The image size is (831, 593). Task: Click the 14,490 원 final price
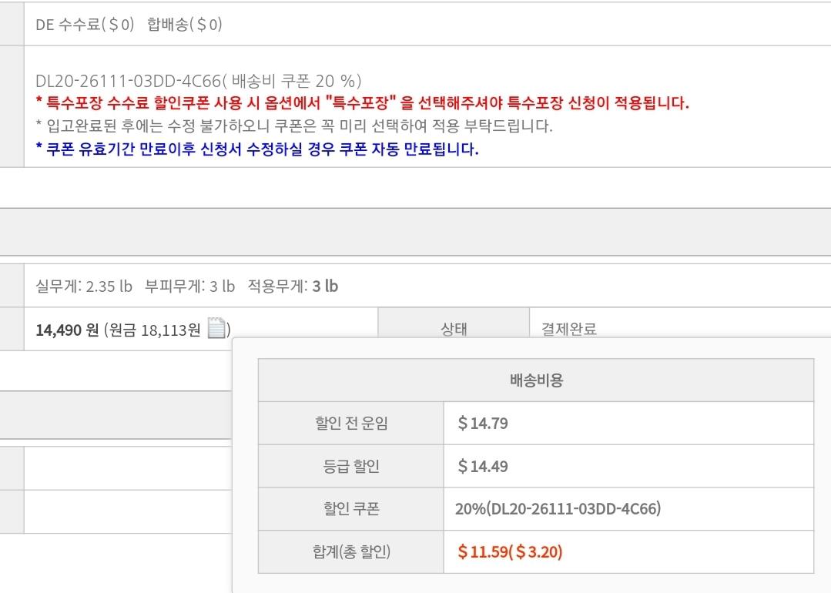point(67,330)
